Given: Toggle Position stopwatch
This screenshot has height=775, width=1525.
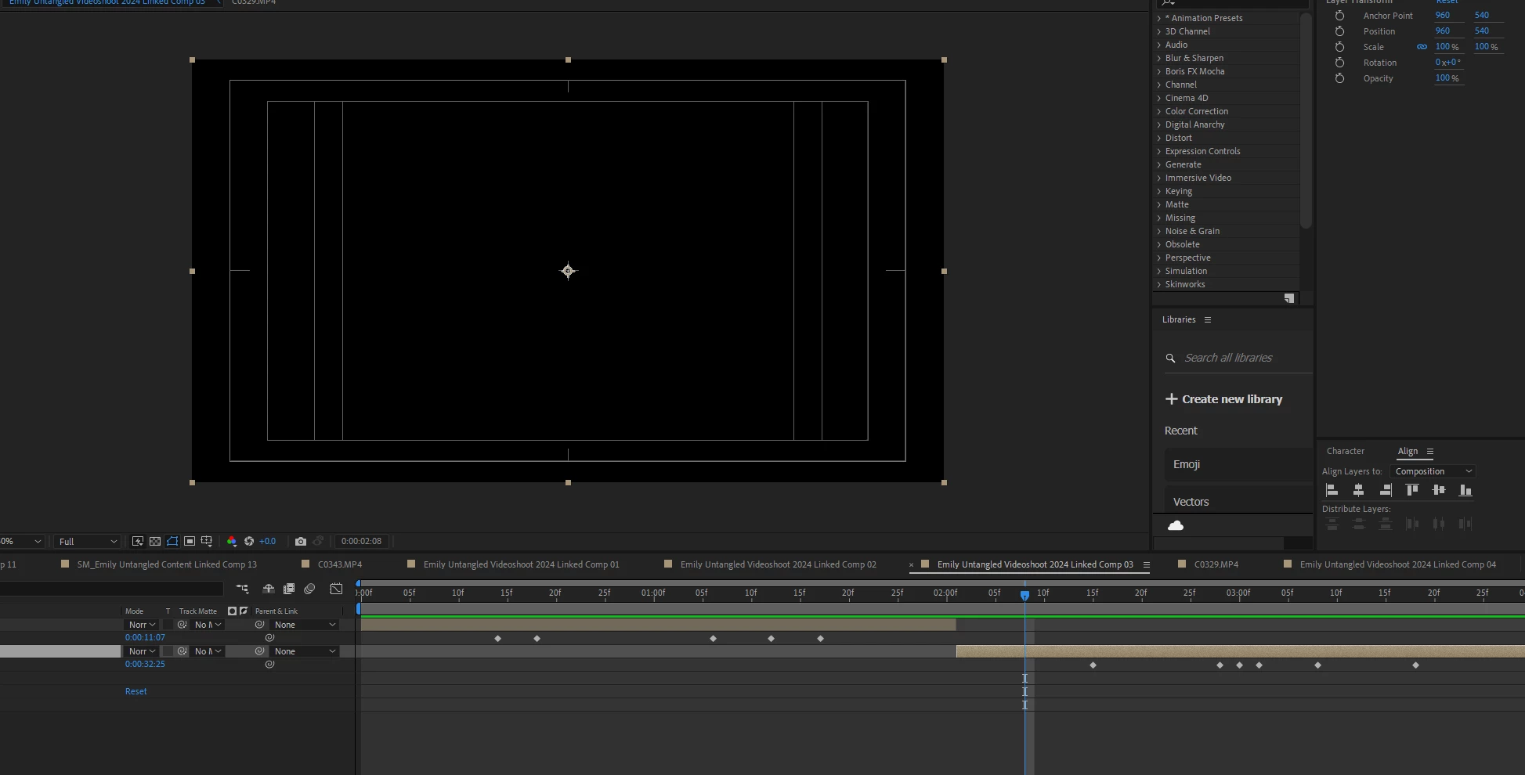Looking at the screenshot, I should (x=1339, y=31).
